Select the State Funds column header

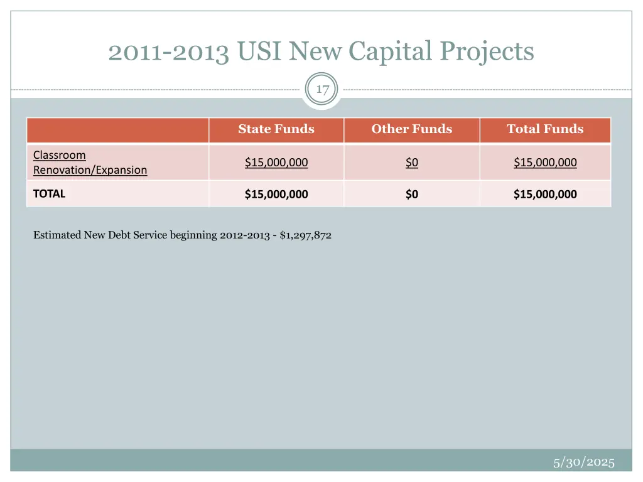276,129
